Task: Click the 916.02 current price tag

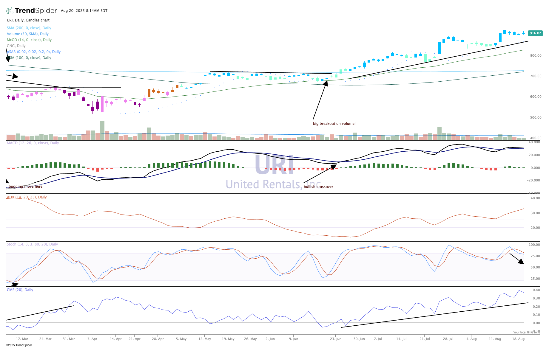Action: pyautogui.click(x=535, y=33)
